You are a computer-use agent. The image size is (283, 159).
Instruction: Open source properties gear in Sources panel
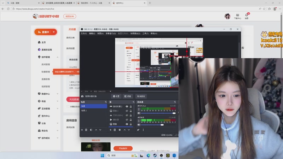point(120,130)
